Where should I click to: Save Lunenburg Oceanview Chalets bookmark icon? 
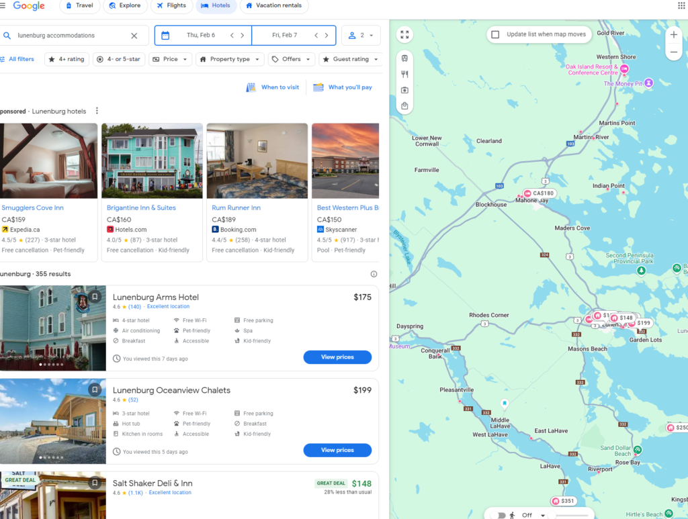pos(95,389)
